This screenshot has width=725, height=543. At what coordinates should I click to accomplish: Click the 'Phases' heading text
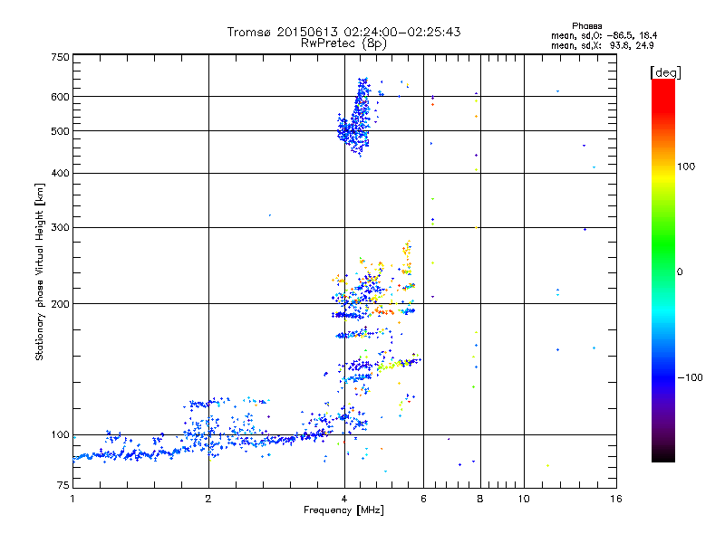tap(586, 26)
